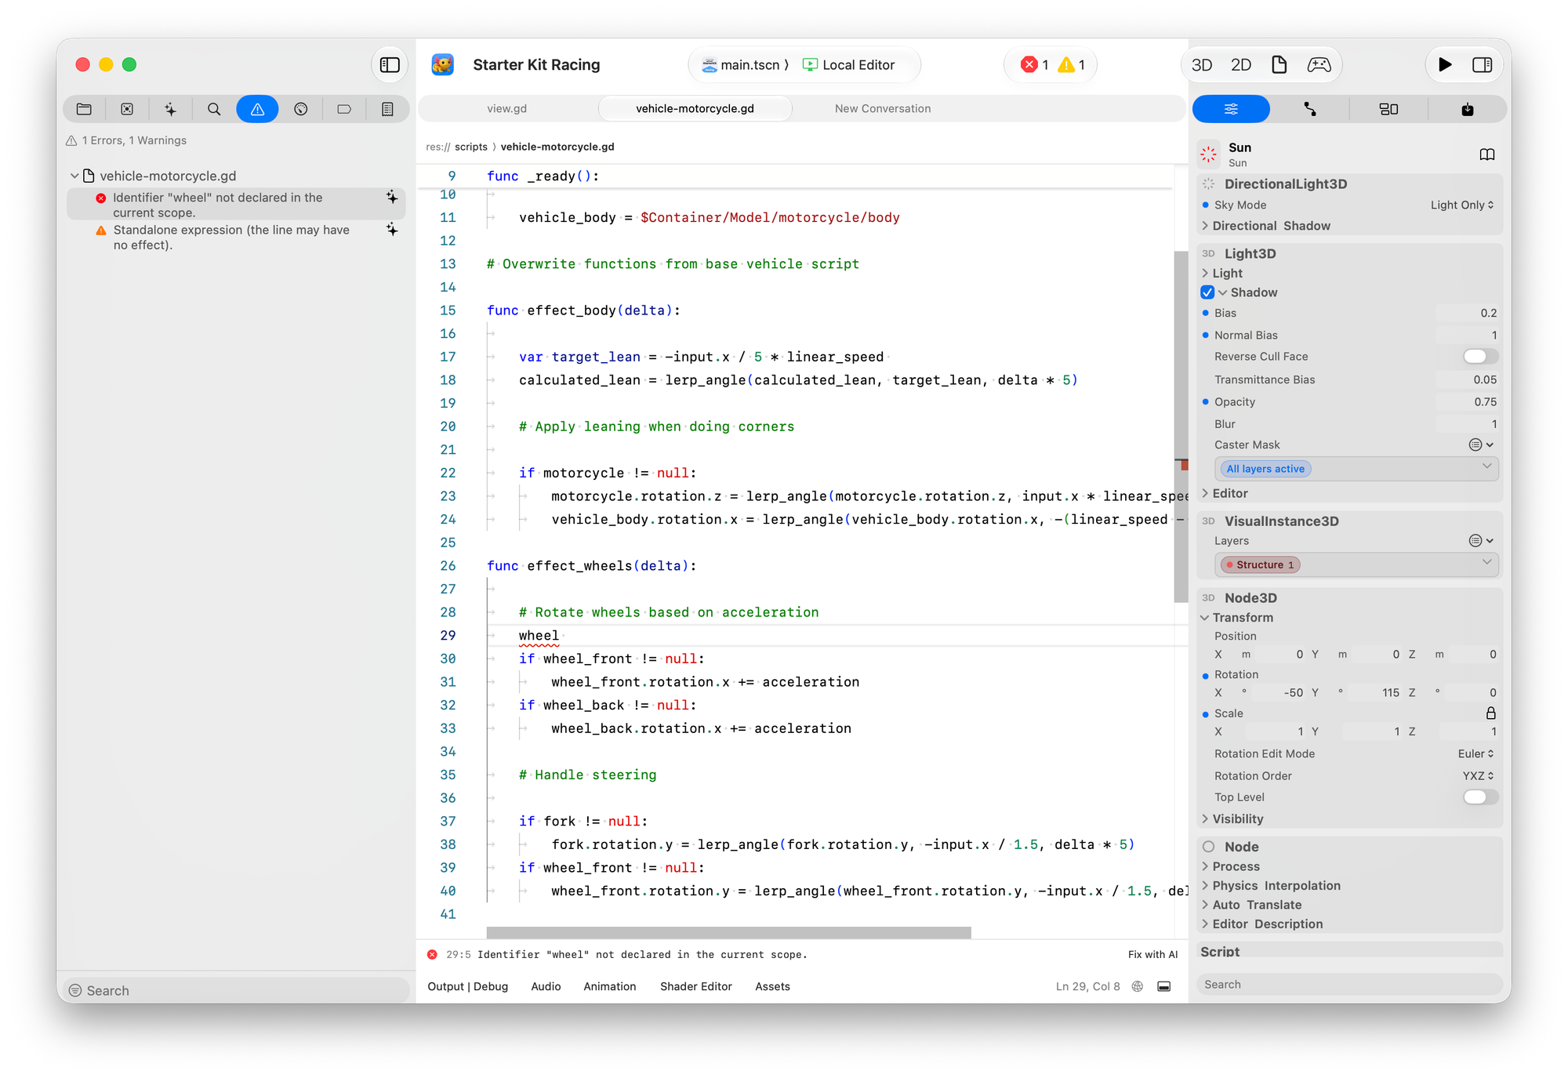Toggle the right inspector panel icon
Viewport: 1568px width, 1078px height.
click(1482, 65)
